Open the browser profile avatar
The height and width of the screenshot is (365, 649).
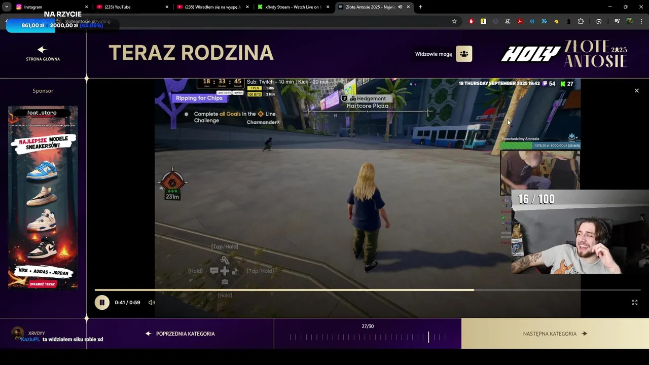(629, 21)
